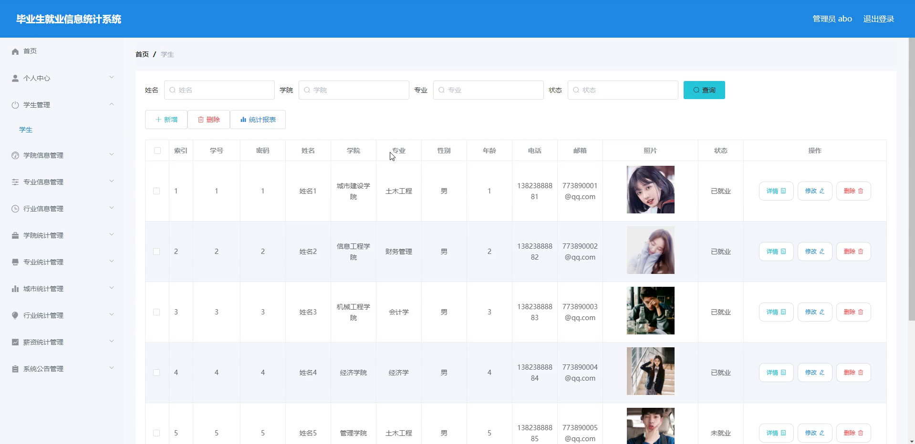Click the clipboard icon beside 系统公告管理
The height and width of the screenshot is (444, 915).
[15, 369]
